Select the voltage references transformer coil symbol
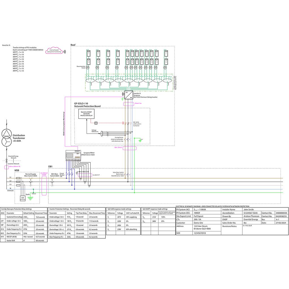 tap(102, 133)
